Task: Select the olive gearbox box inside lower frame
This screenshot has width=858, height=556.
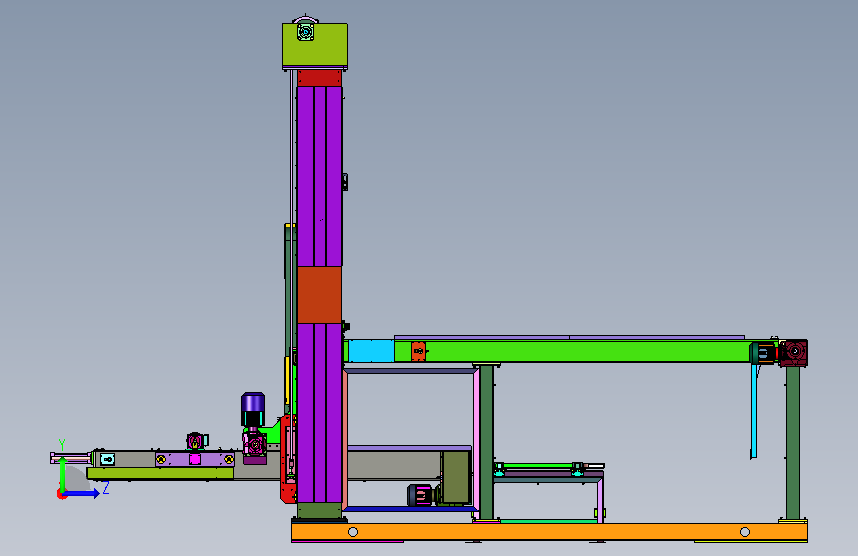Action: point(456,477)
